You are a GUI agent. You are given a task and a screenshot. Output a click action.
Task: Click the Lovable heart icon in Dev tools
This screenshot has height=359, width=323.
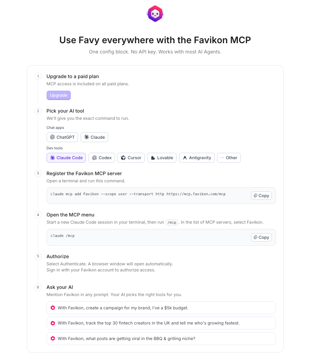pos(153,158)
